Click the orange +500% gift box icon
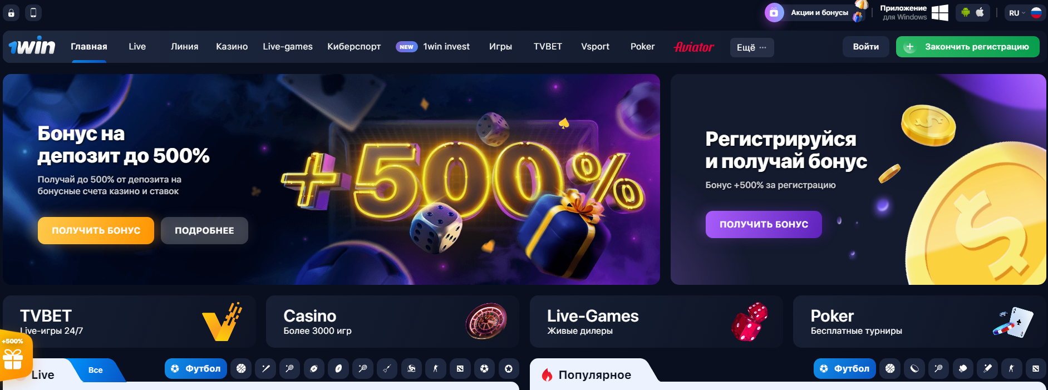 click(14, 355)
